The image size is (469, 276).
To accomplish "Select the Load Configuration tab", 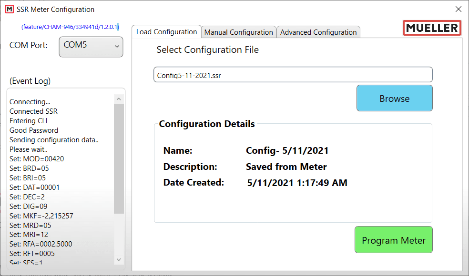I will 166,31.
